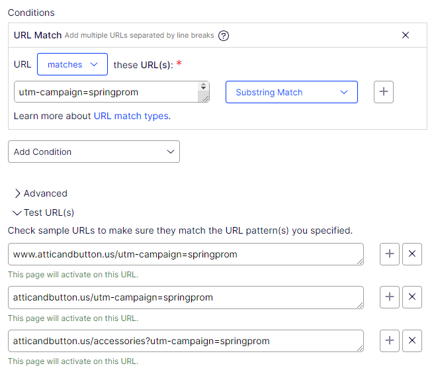
Task: Click the help question mark icon
Action: [224, 36]
